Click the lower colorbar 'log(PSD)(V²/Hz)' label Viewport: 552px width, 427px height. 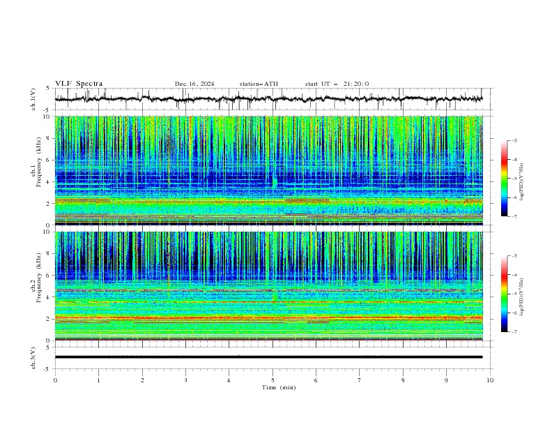click(x=522, y=297)
